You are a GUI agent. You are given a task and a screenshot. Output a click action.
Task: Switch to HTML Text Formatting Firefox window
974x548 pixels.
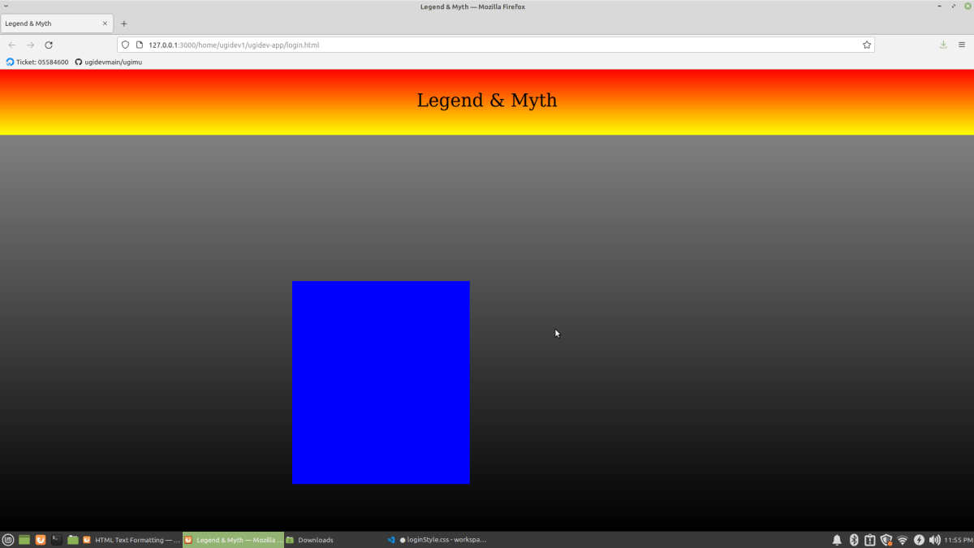131,540
